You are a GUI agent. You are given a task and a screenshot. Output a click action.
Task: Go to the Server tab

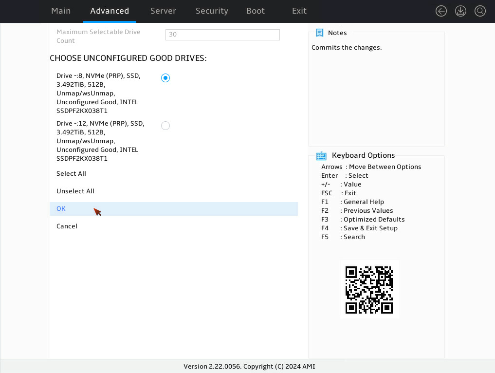point(163,11)
